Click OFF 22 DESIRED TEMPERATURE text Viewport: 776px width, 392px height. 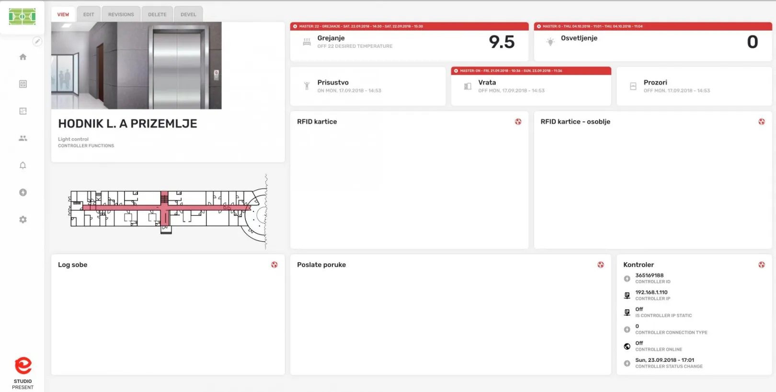click(x=354, y=46)
